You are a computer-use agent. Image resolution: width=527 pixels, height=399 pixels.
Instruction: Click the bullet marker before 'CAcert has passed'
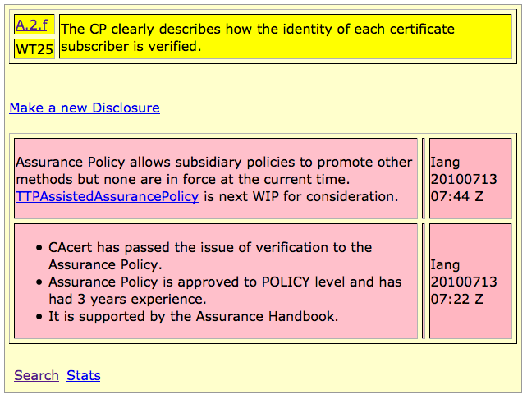coord(39,248)
